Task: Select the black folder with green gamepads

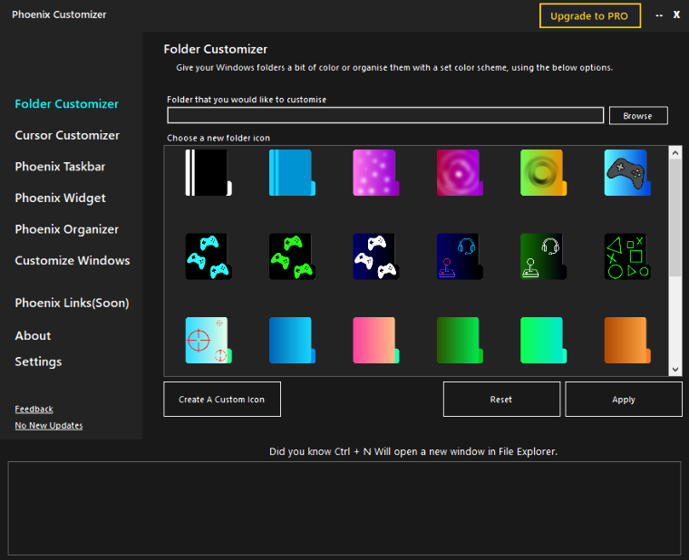Action: (x=292, y=256)
